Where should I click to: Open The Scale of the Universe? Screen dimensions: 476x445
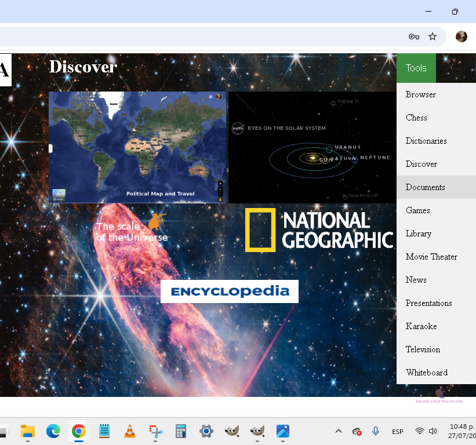[x=132, y=228]
